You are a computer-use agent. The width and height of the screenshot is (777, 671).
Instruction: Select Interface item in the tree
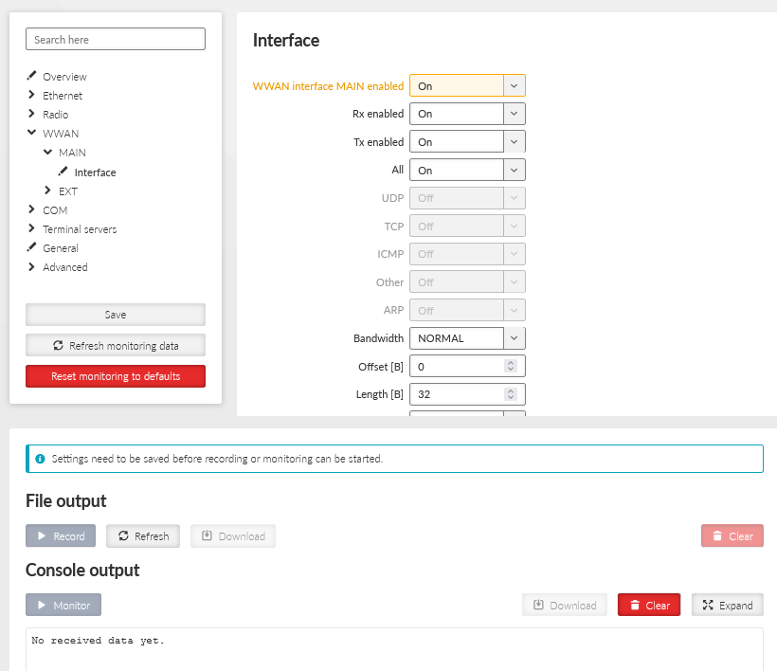(x=95, y=172)
